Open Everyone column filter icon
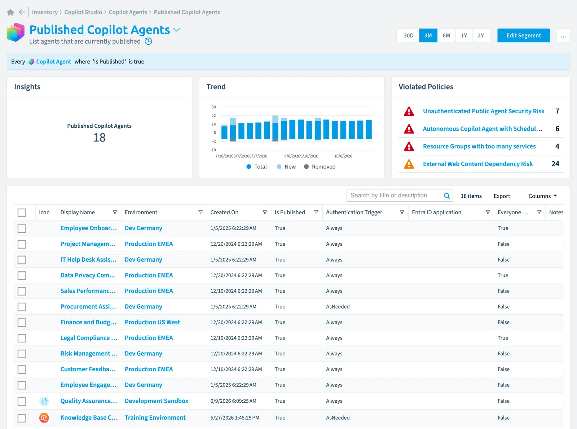The height and width of the screenshot is (429, 577). 539,213
